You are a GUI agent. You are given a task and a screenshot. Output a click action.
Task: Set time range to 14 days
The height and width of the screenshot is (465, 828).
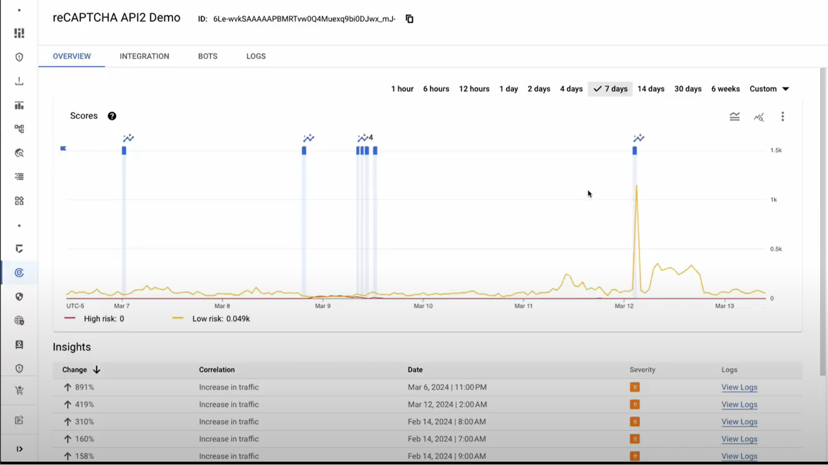pos(651,89)
